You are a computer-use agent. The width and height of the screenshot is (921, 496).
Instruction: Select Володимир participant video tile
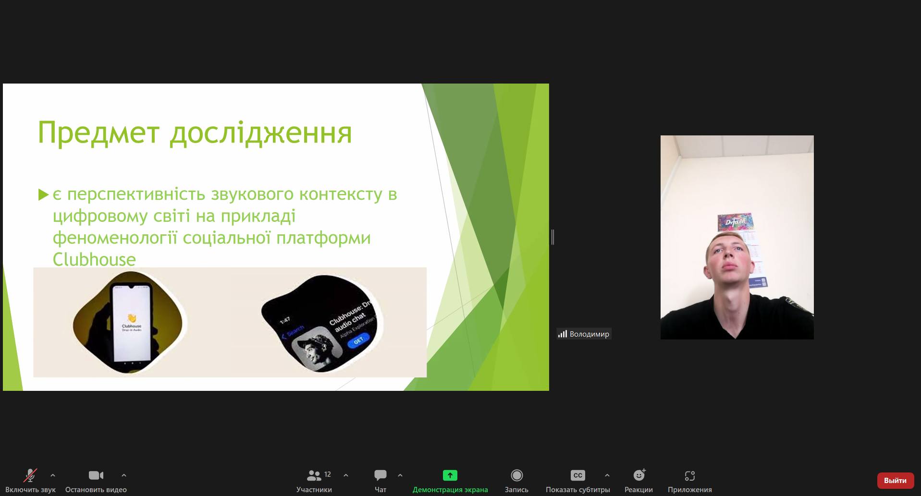coord(737,237)
